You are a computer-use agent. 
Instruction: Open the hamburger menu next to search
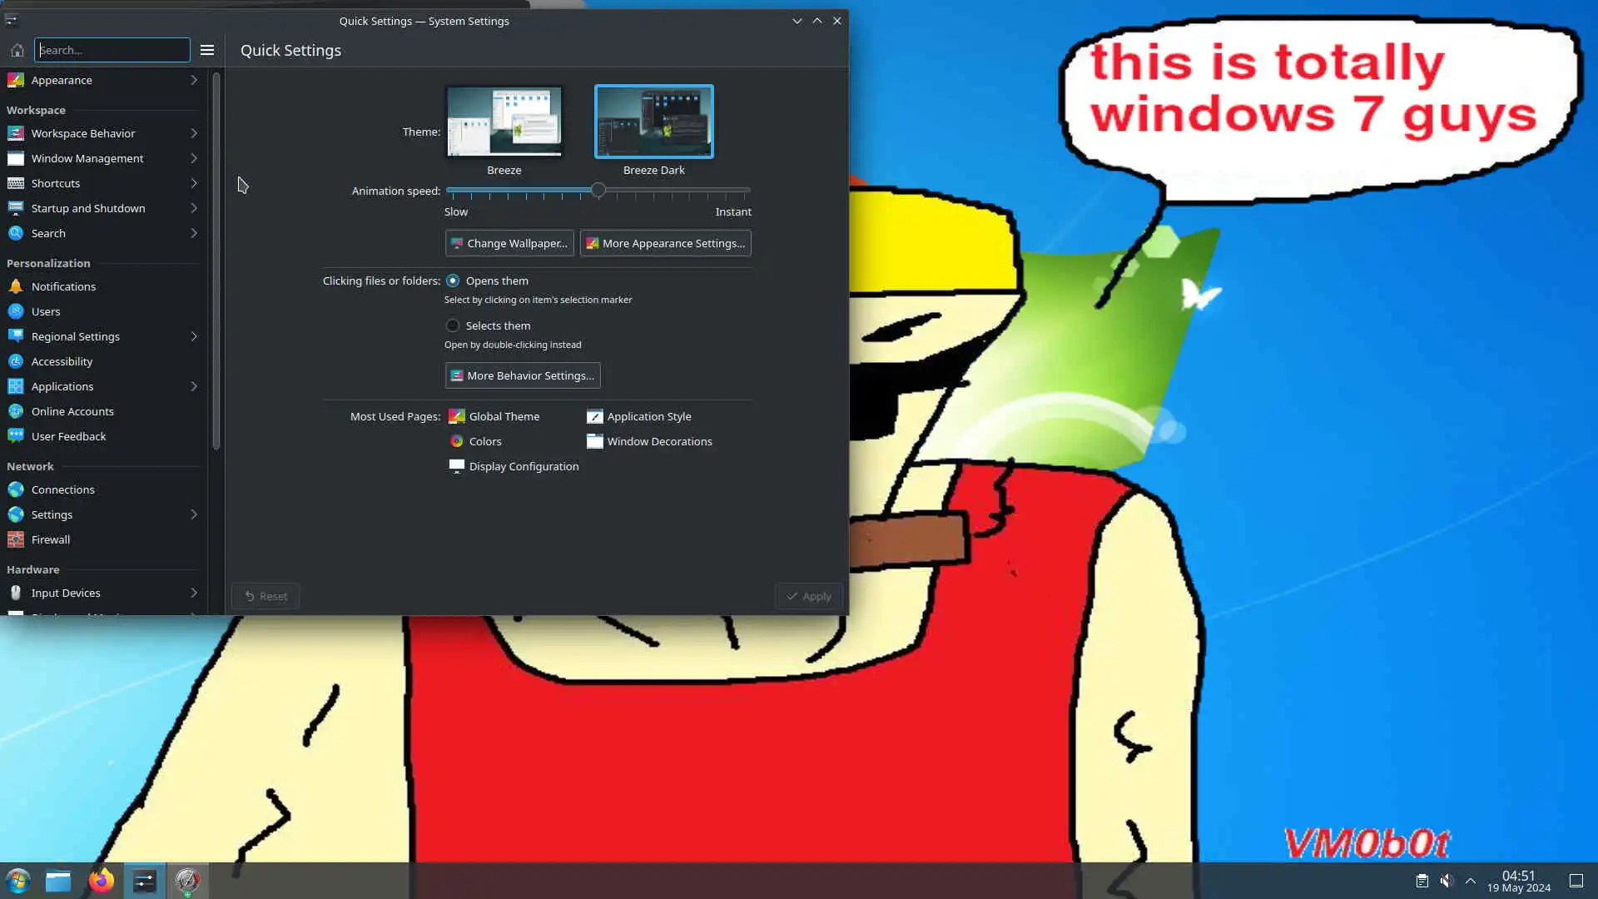point(207,50)
